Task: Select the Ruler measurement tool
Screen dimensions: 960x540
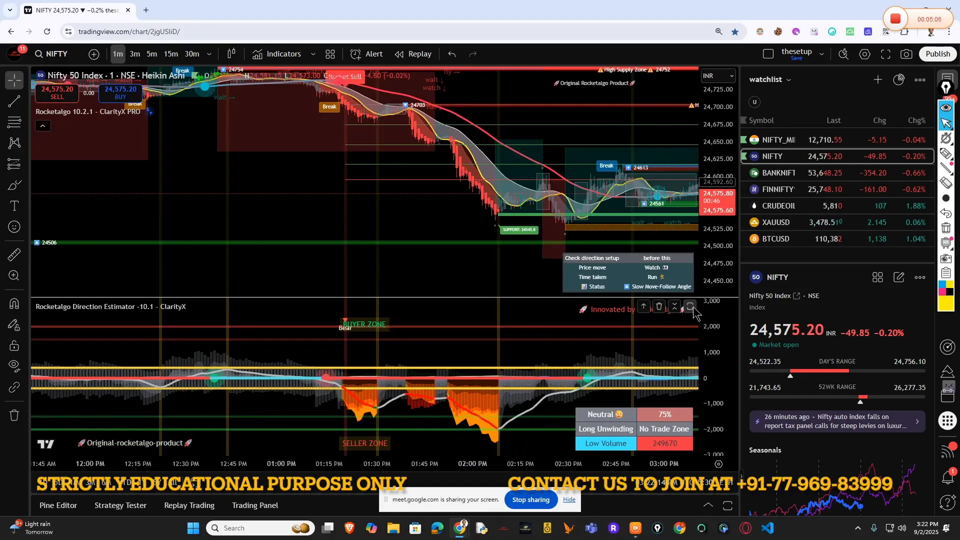Action: click(14, 255)
